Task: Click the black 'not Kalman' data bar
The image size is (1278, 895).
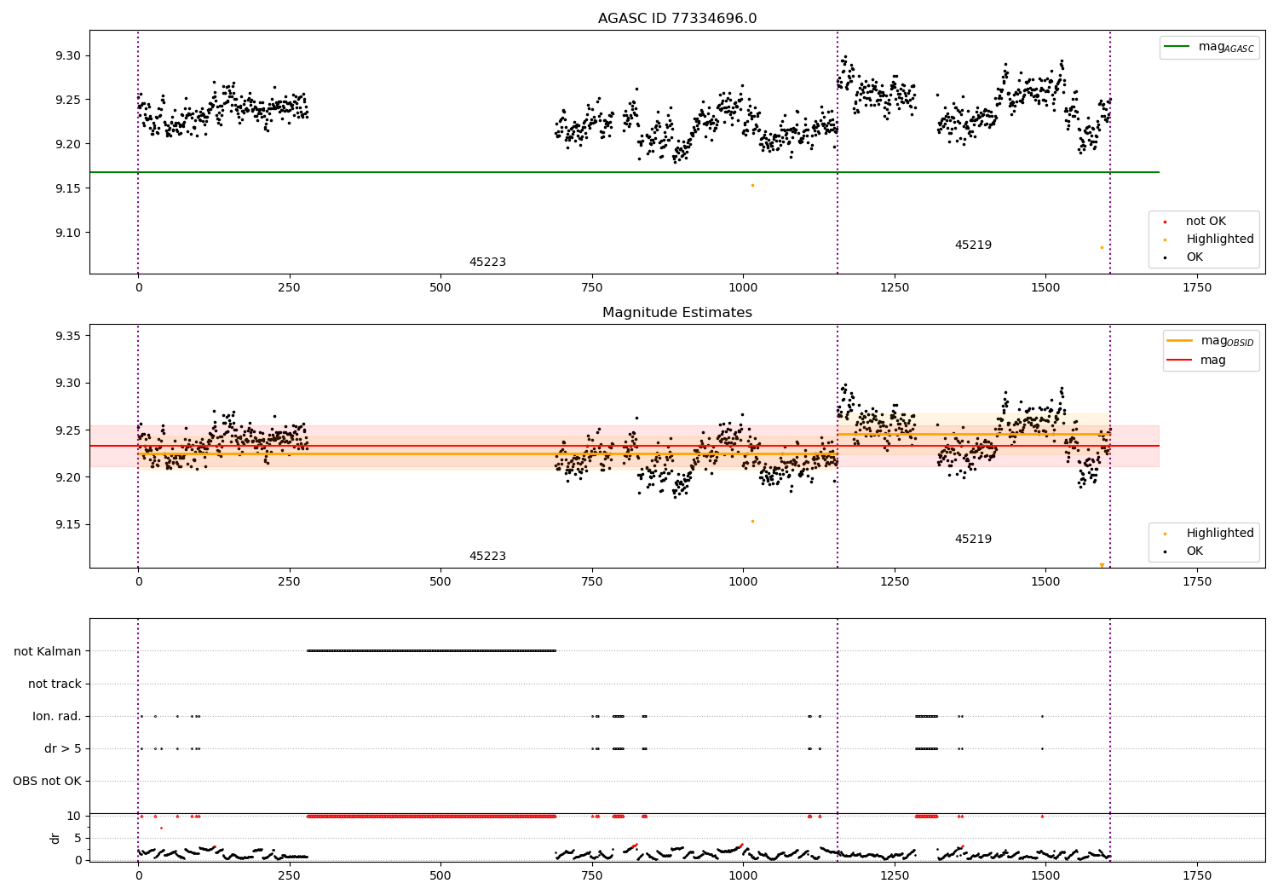Action: click(431, 650)
